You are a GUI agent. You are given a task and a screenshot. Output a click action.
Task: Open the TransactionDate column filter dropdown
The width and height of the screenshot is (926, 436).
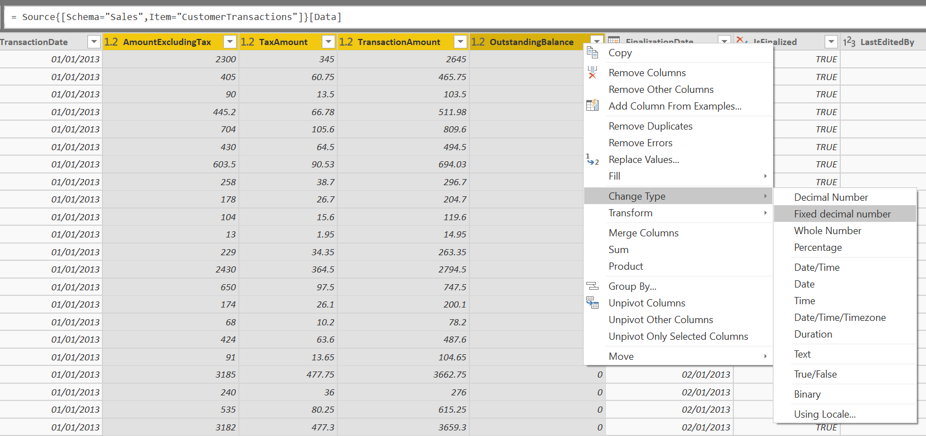click(94, 42)
